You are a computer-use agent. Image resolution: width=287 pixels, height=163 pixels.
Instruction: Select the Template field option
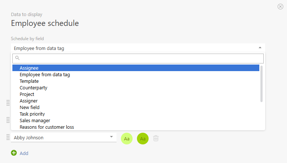pos(29,81)
